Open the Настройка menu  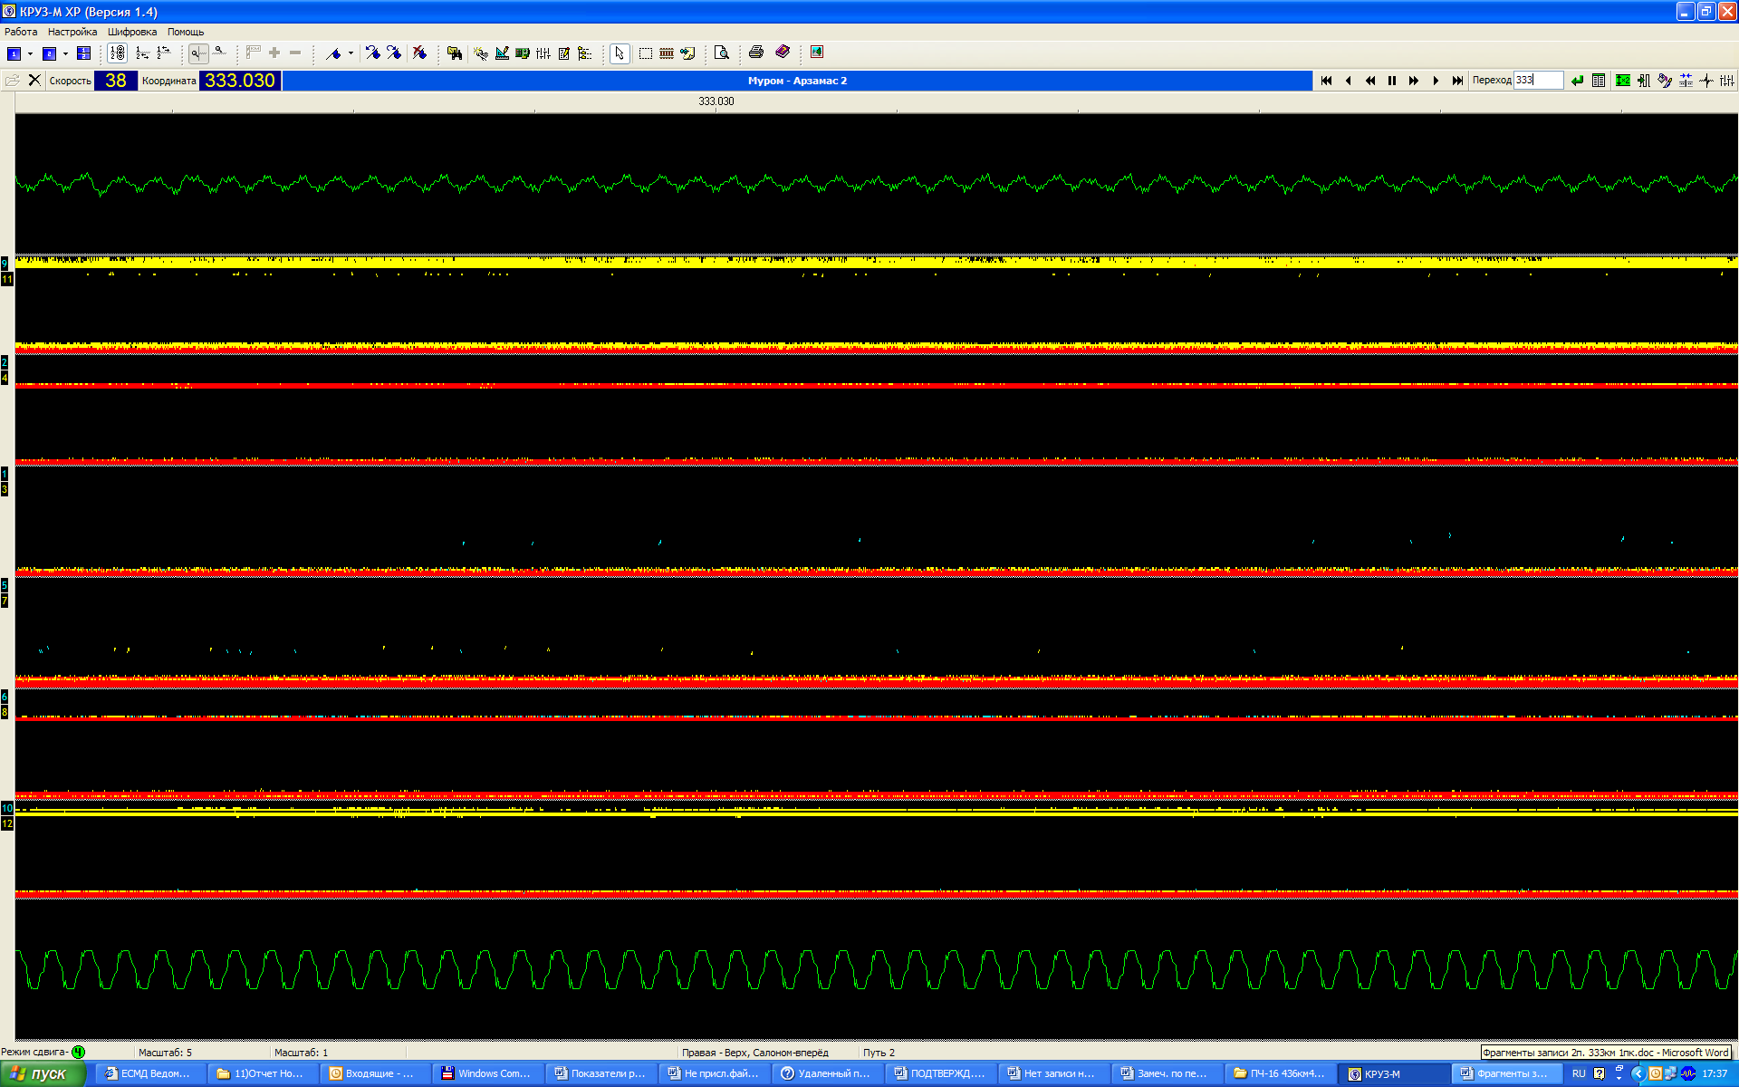click(72, 32)
